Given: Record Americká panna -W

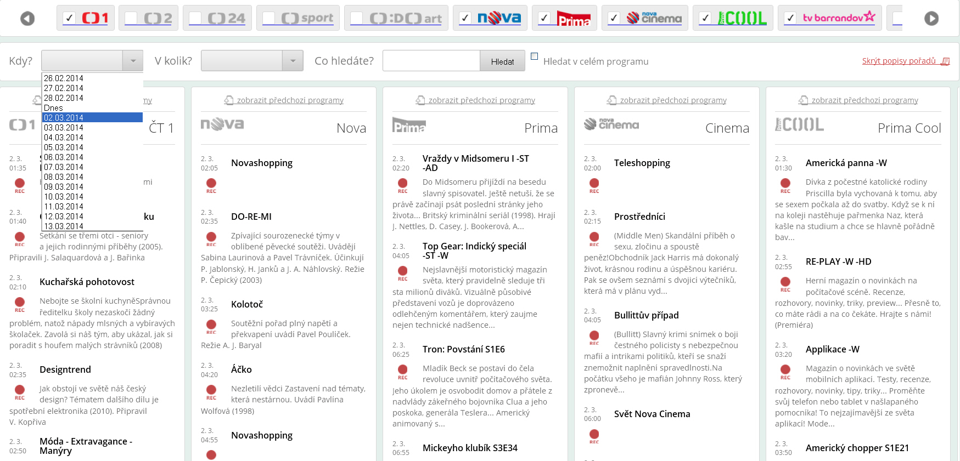Looking at the screenshot, I should pos(785,186).
